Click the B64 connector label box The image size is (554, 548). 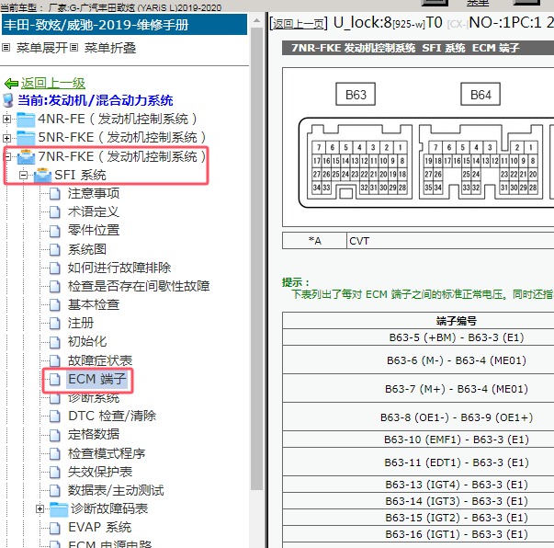(481, 95)
